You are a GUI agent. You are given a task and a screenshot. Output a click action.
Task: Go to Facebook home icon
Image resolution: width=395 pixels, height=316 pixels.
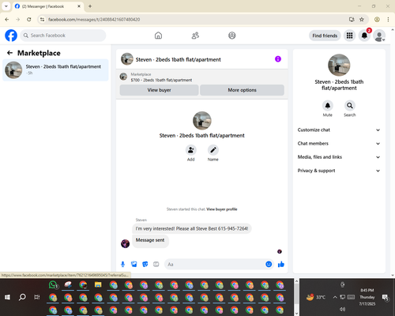coord(158,36)
